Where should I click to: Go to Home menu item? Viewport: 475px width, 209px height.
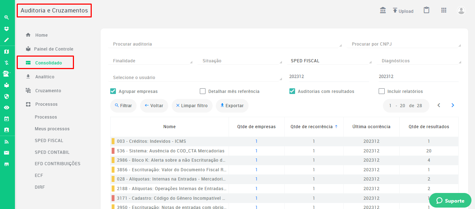[37, 35]
